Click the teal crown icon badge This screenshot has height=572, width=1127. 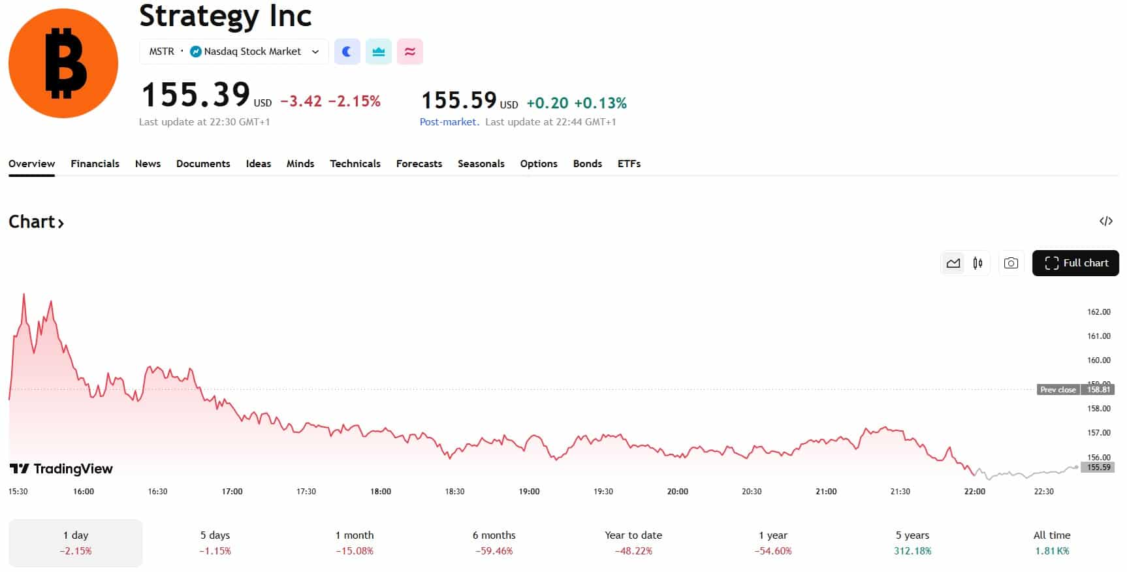point(379,52)
